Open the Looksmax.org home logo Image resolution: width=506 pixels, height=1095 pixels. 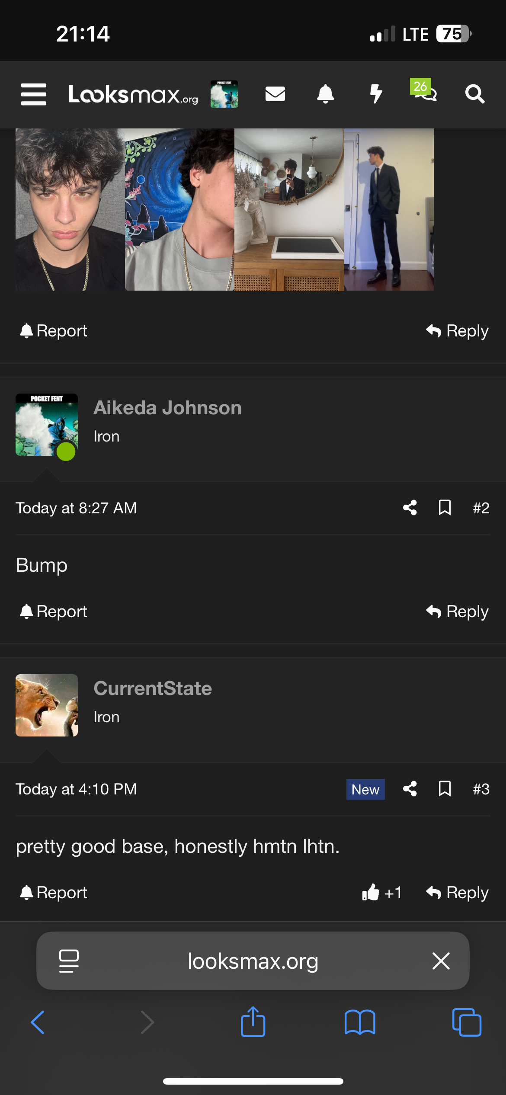click(x=133, y=94)
